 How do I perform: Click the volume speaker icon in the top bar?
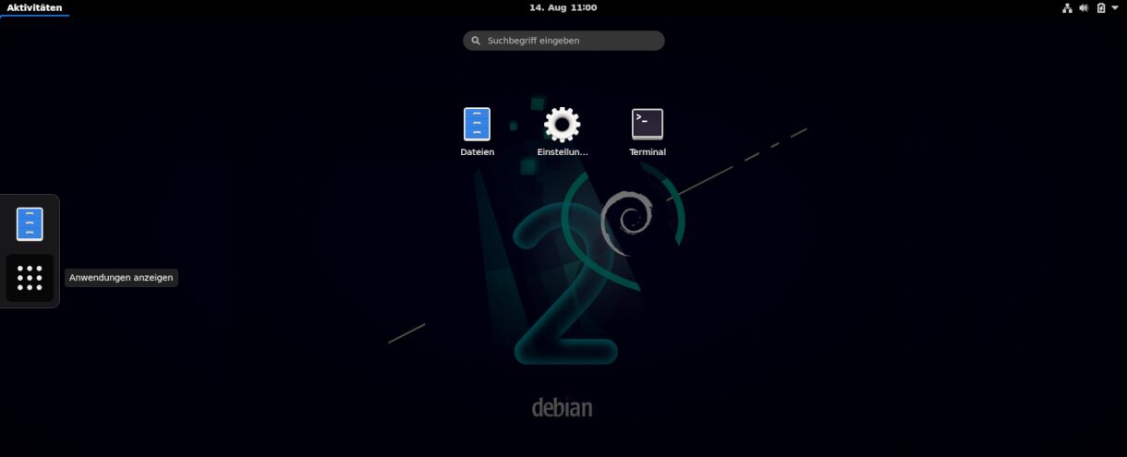click(1084, 7)
